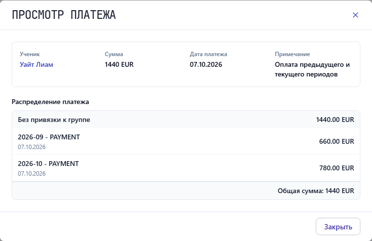Select the payment date 07.10.2026 value
The image size is (372, 241).
click(x=206, y=64)
